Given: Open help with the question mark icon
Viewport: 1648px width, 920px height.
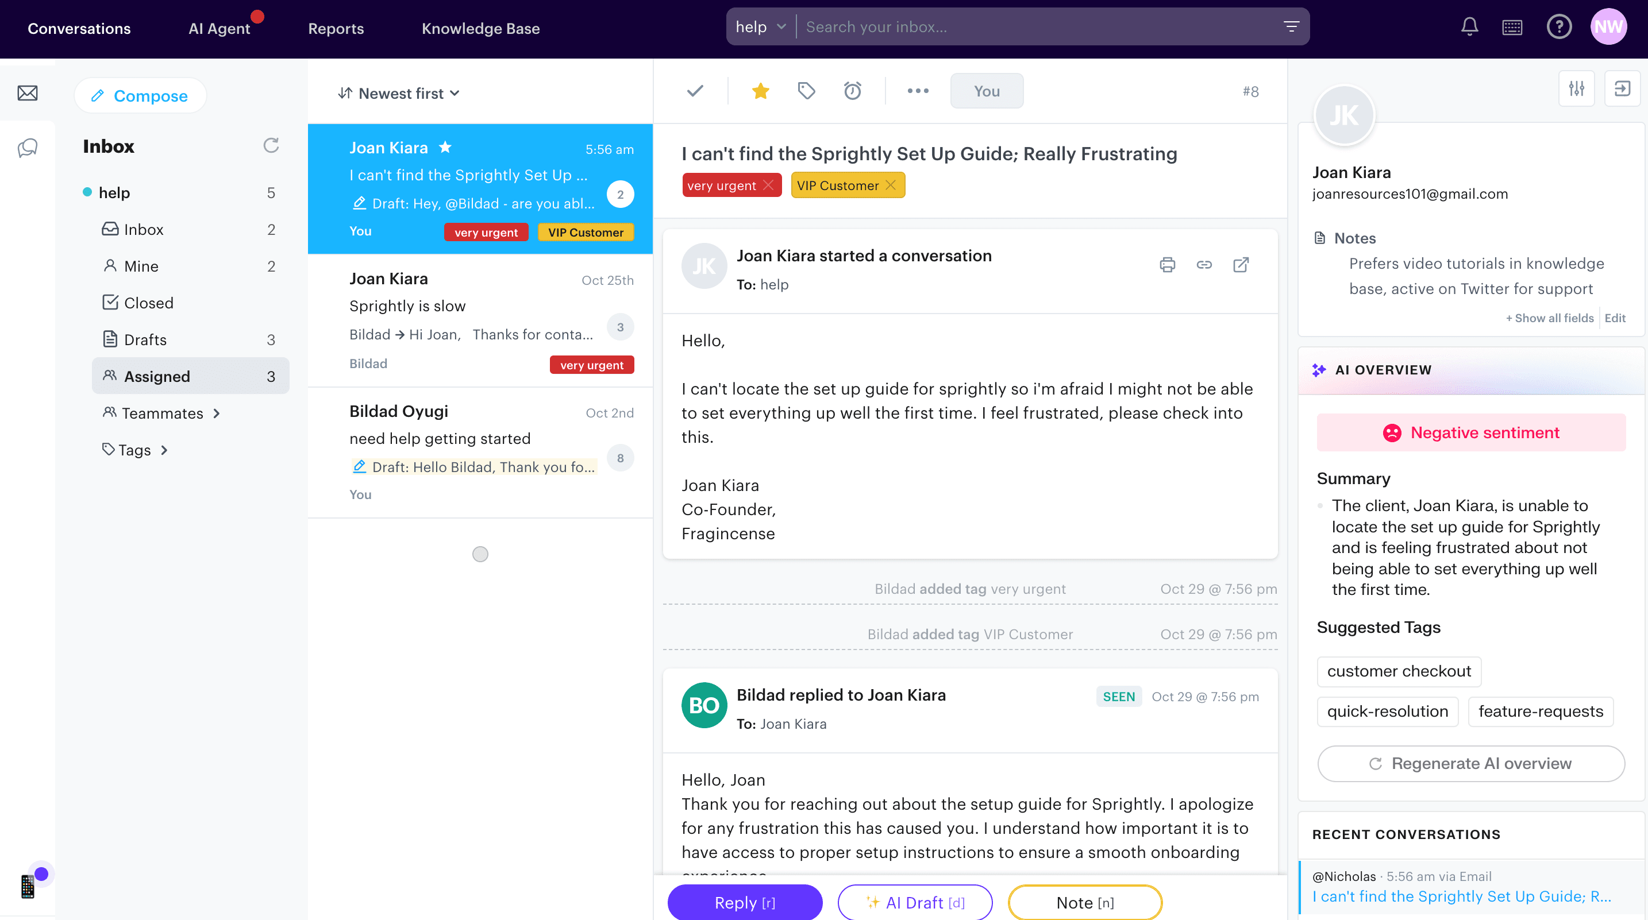Looking at the screenshot, I should click(x=1559, y=27).
